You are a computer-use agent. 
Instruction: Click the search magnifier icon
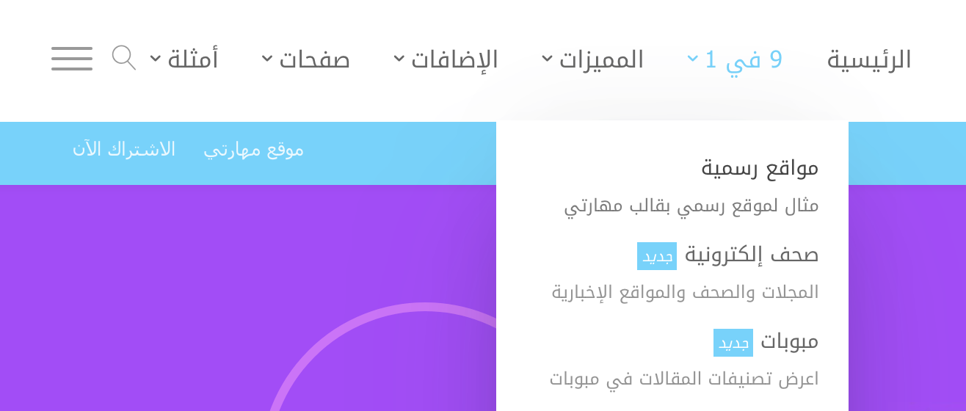coord(123,57)
